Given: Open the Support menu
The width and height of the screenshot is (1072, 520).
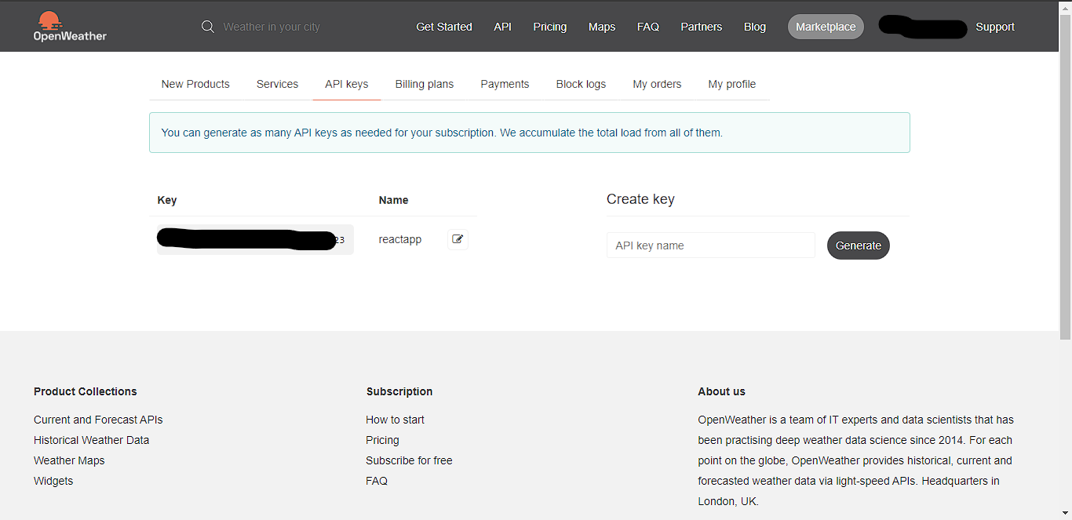Looking at the screenshot, I should [x=995, y=27].
